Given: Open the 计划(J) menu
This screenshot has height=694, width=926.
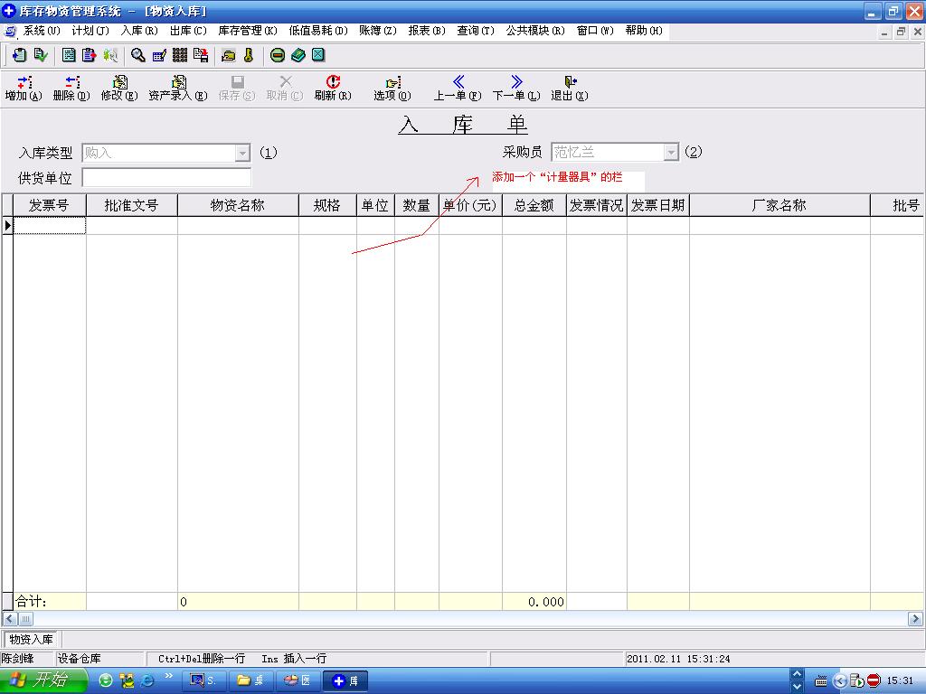Looking at the screenshot, I should pyautogui.click(x=90, y=31).
